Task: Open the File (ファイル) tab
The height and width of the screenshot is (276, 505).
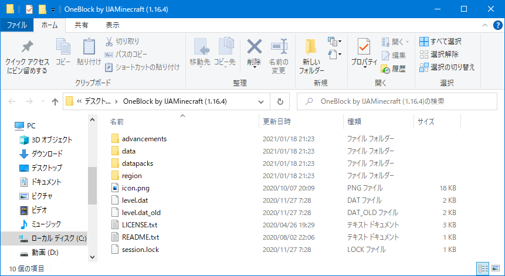Action: pyautogui.click(x=17, y=25)
